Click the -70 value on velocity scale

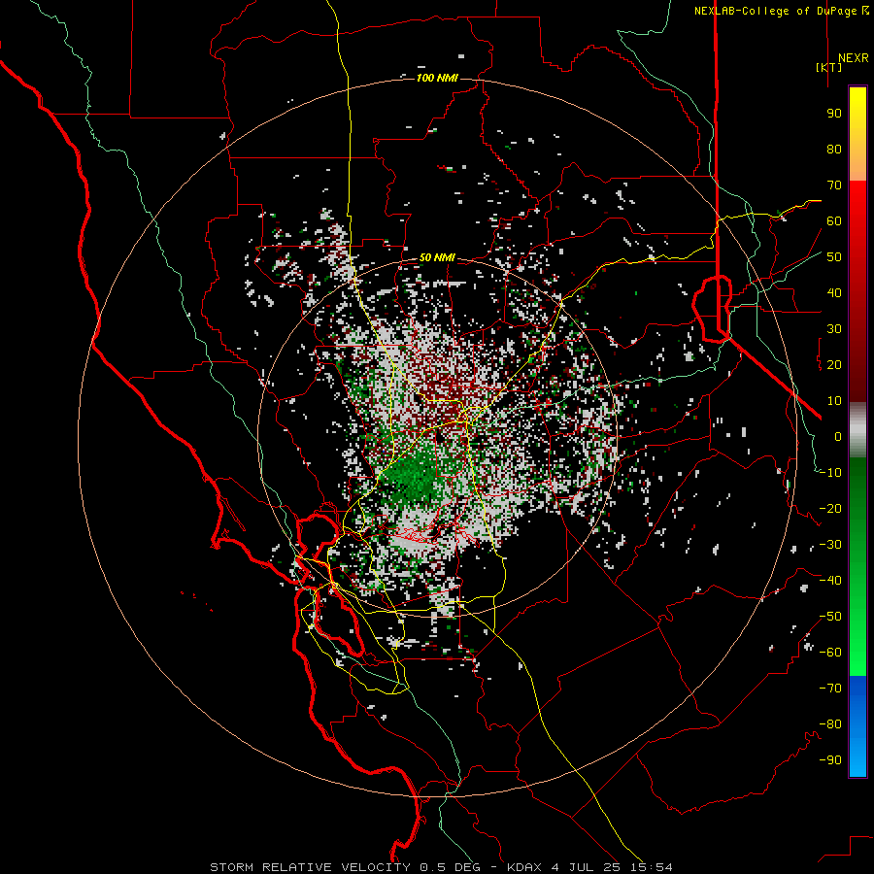point(830,689)
